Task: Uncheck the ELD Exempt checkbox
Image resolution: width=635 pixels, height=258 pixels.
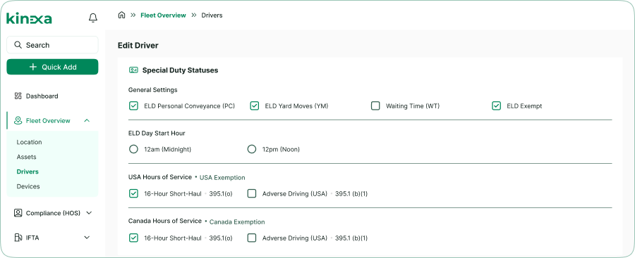Action: pos(496,105)
